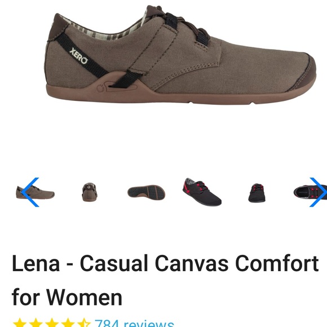Screen dimensions: 327x327
Task: Open the 784 reviews link
Action: 134,323
